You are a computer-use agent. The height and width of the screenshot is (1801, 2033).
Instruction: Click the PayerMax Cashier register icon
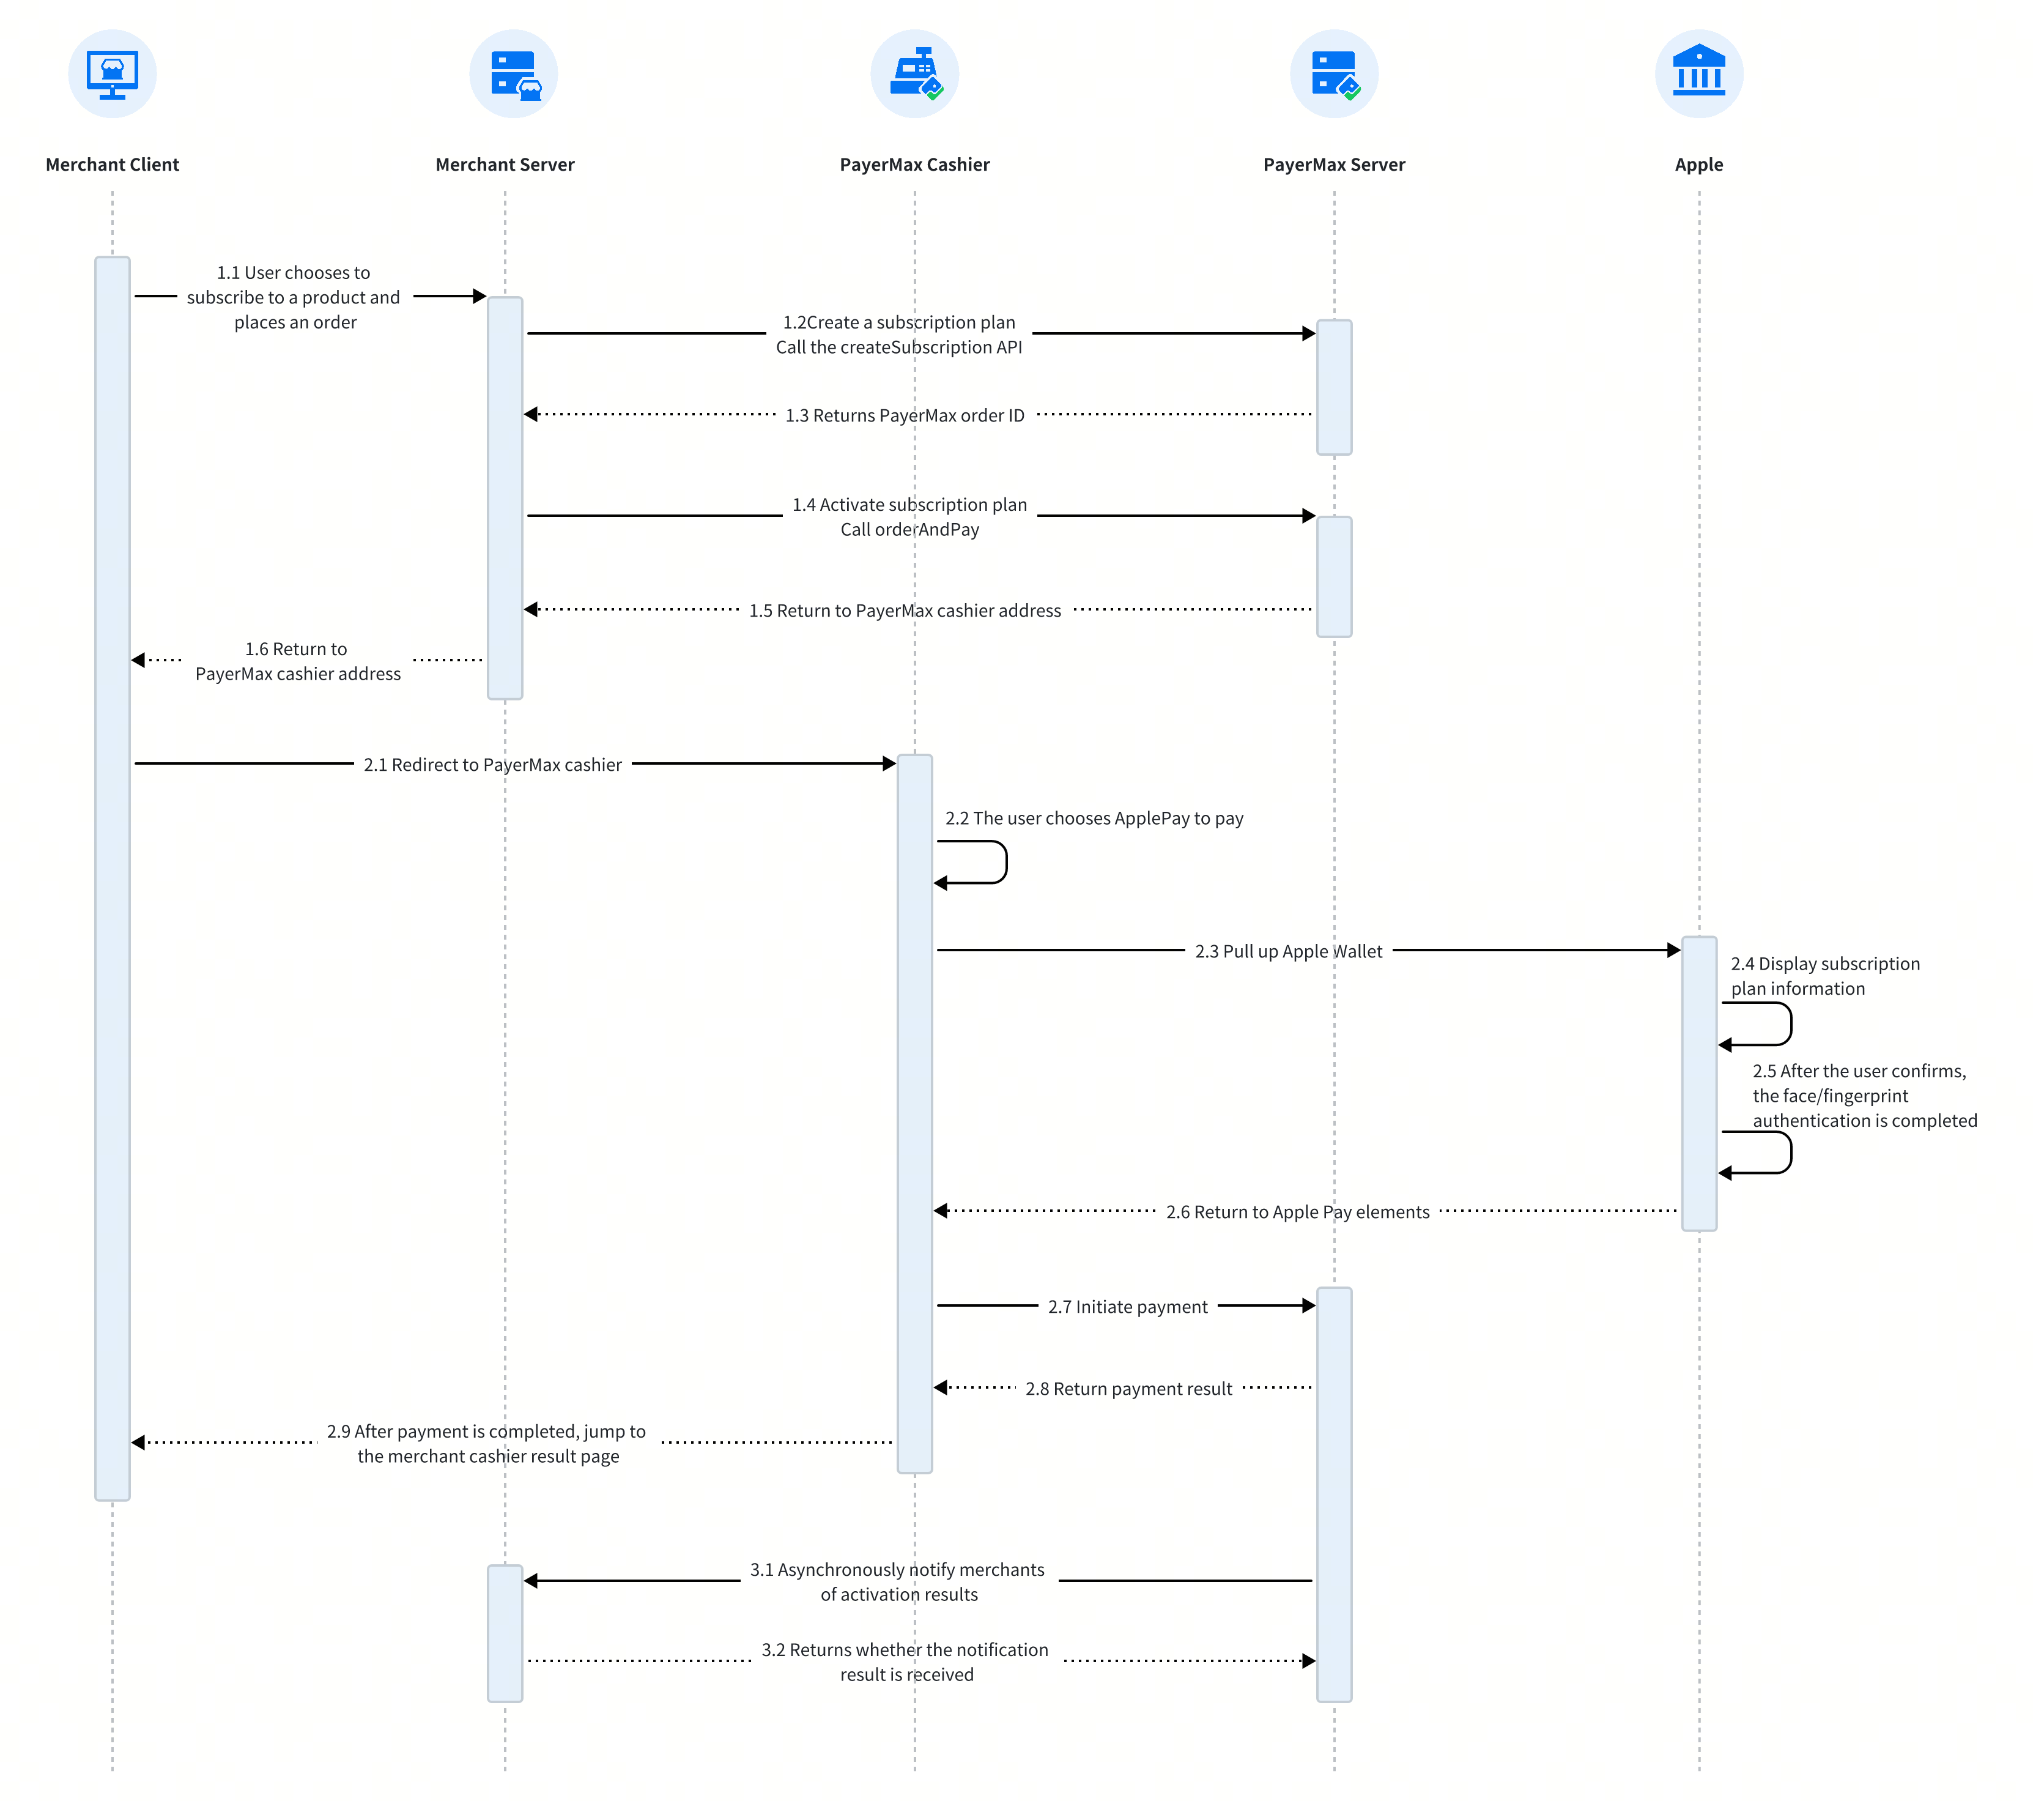(914, 73)
